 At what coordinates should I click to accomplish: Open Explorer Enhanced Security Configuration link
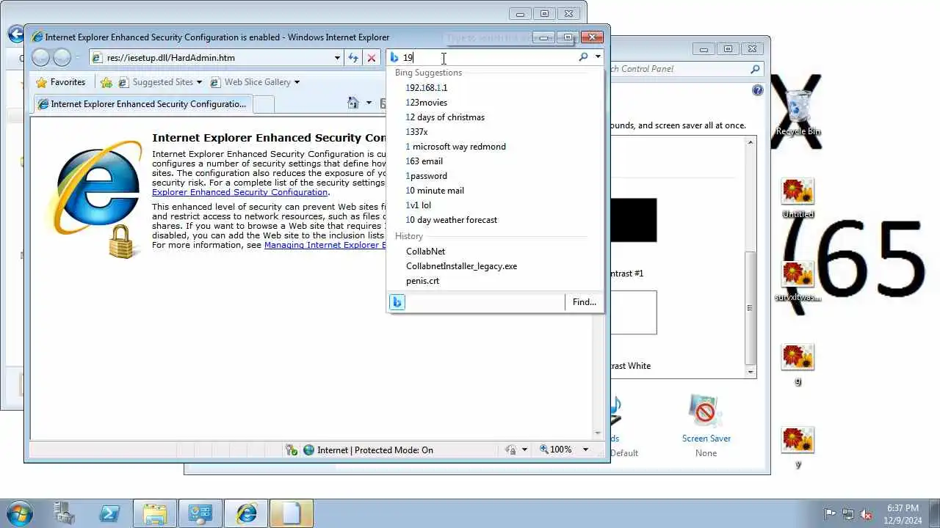pyautogui.click(x=239, y=192)
